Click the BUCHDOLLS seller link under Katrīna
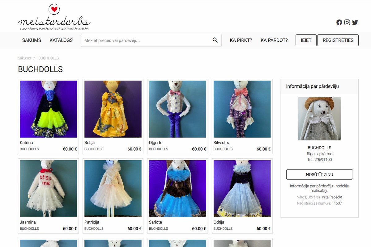Screen dimensions: 371x247 coord(29,149)
